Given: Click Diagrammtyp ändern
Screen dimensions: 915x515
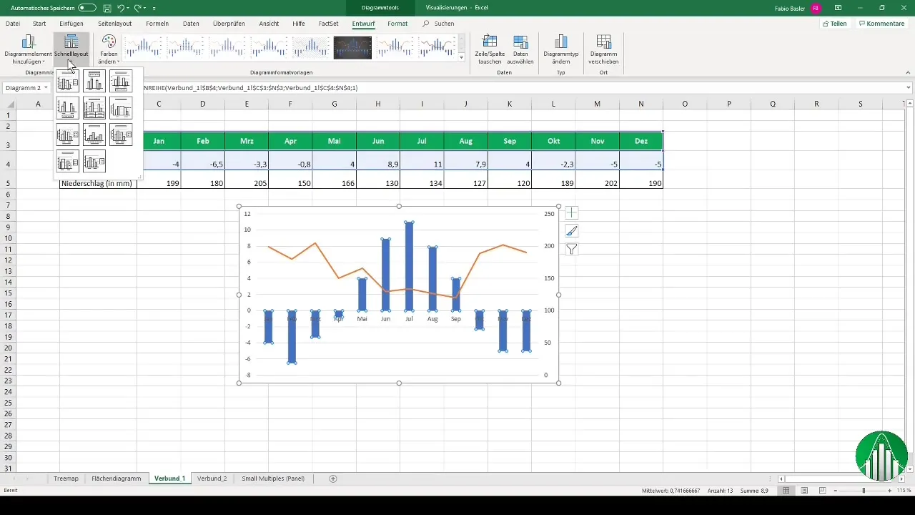Looking at the screenshot, I should [x=561, y=49].
